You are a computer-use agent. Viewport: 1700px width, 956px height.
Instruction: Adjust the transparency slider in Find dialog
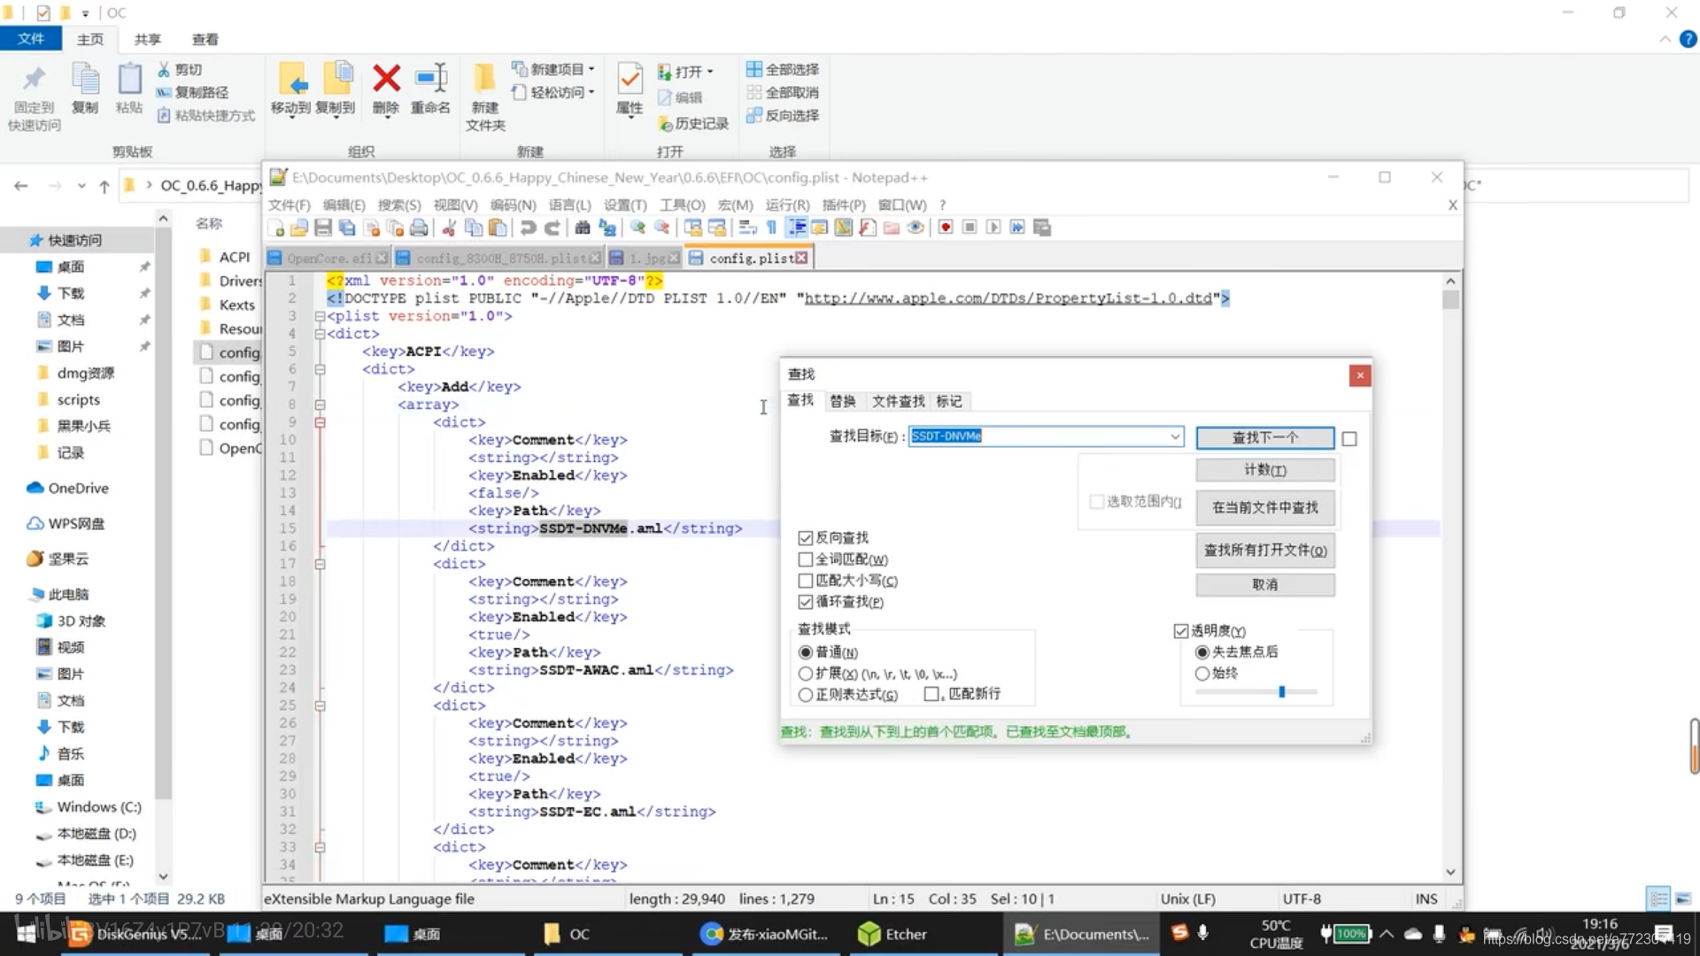click(x=1281, y=691)
